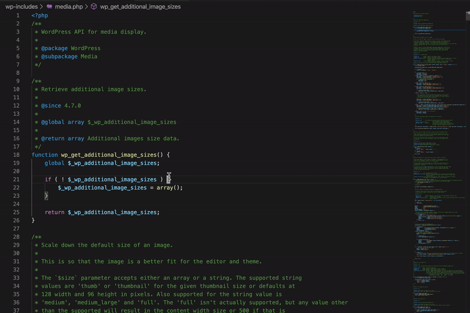Expand the chevron after wp-includes

pos(42,6)
